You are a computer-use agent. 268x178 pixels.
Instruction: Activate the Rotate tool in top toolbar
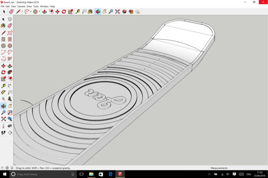(64, 12)
